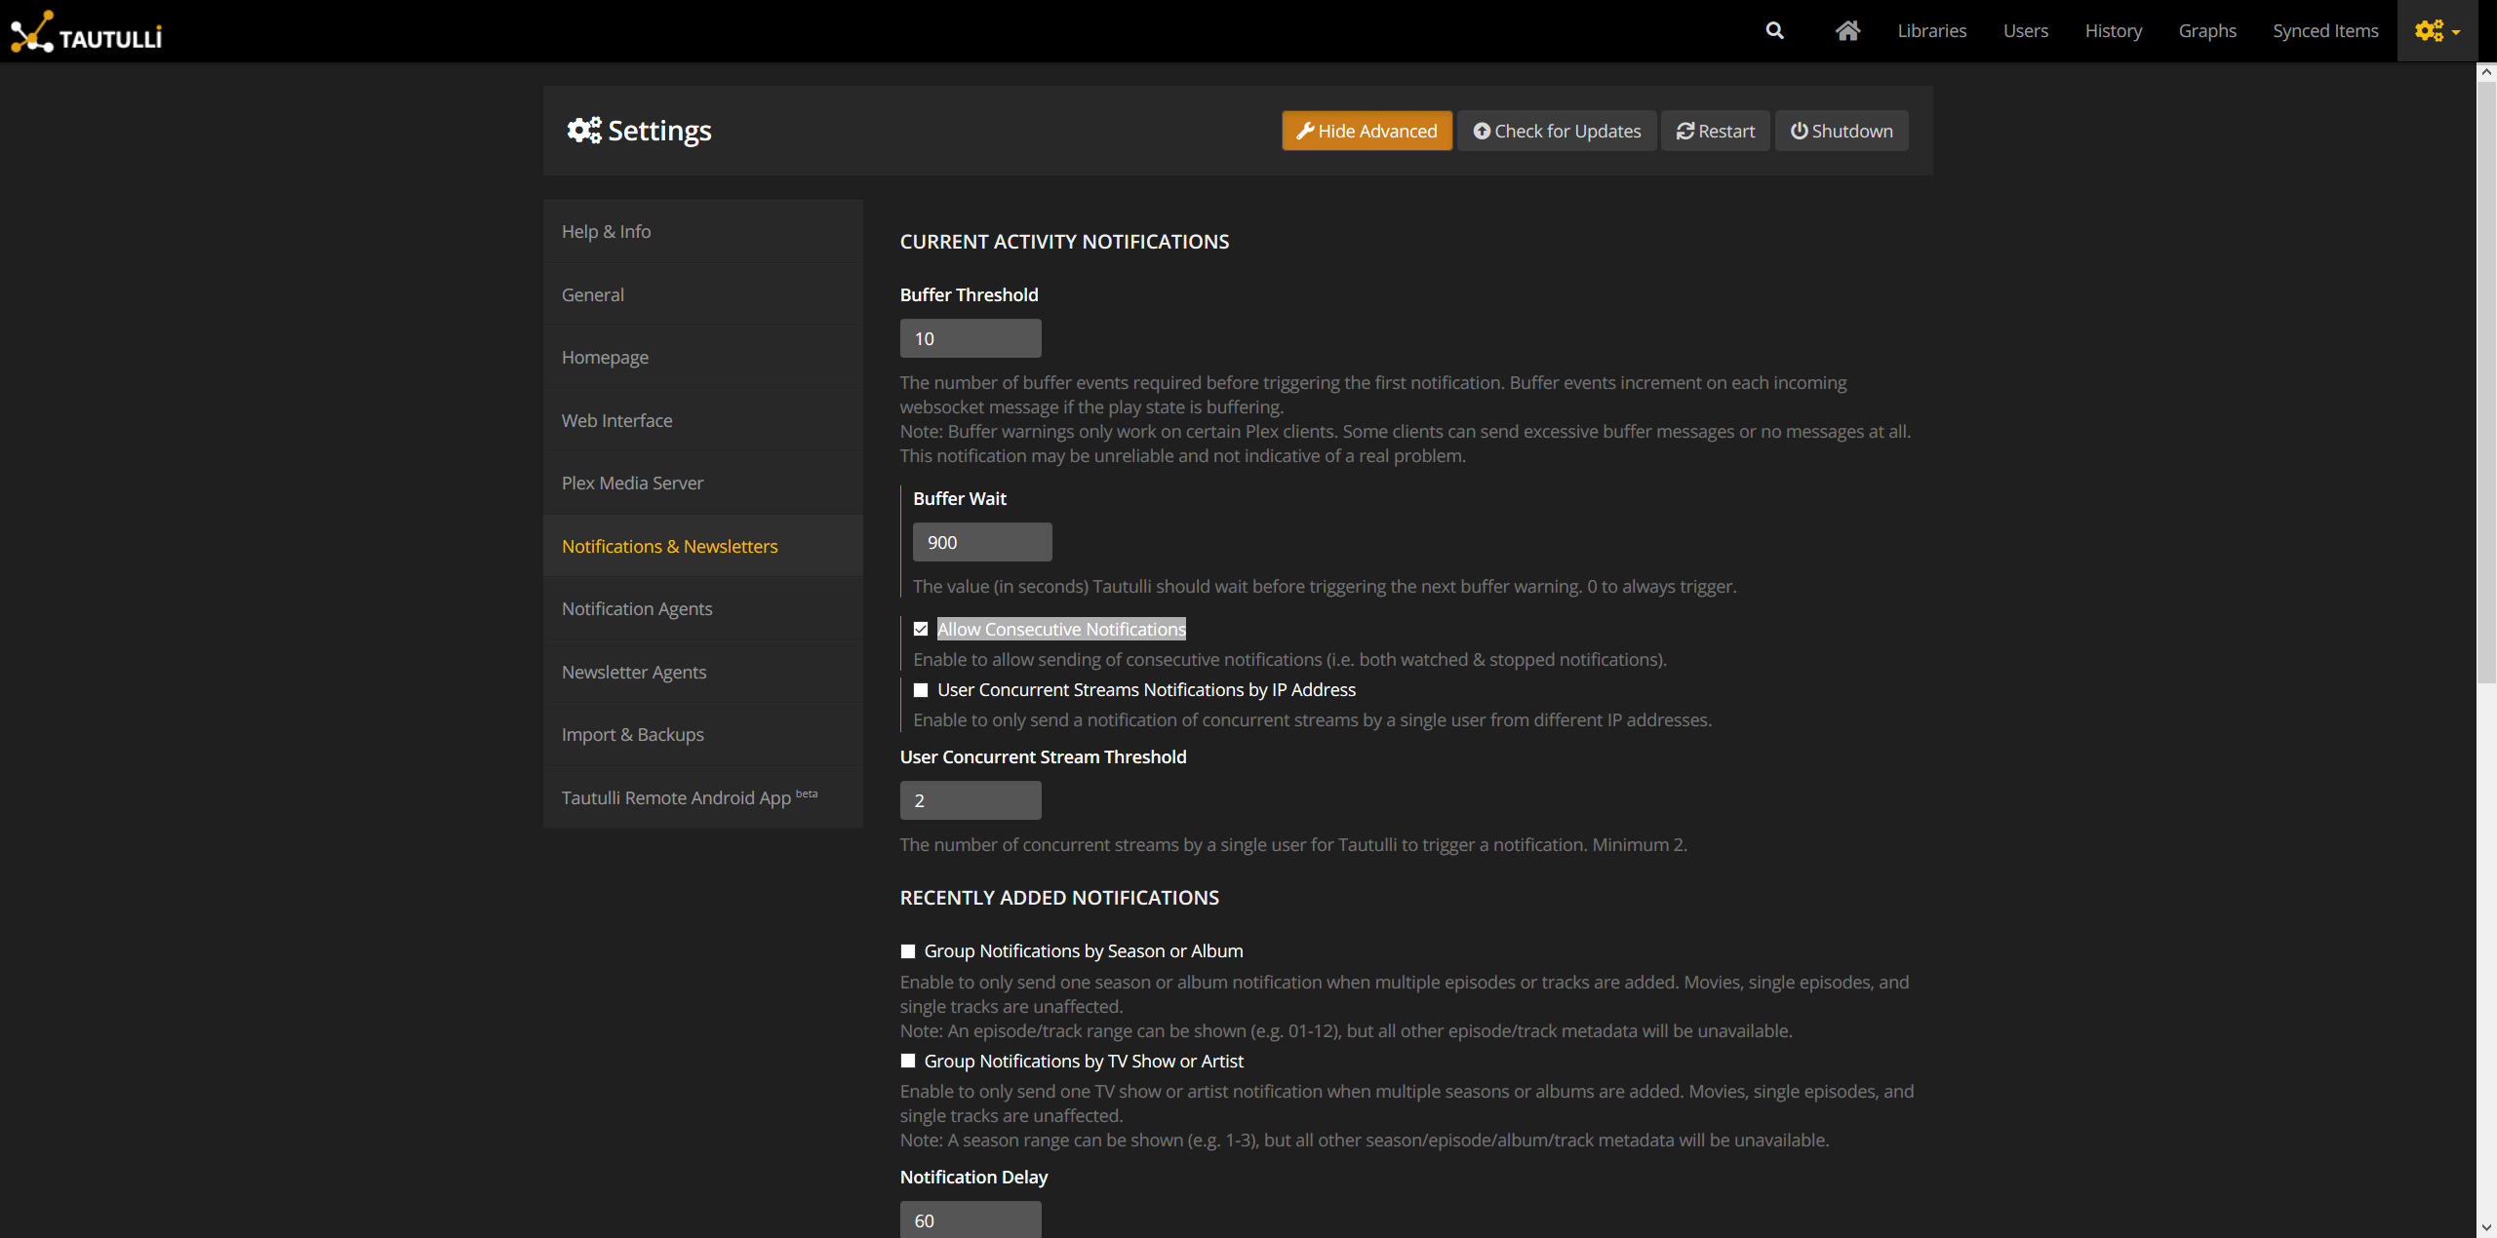2497x1238 pixels.
Task: Click the scrollbar down arrow
Action: pyautogui.click(x=2486, y=1227)
